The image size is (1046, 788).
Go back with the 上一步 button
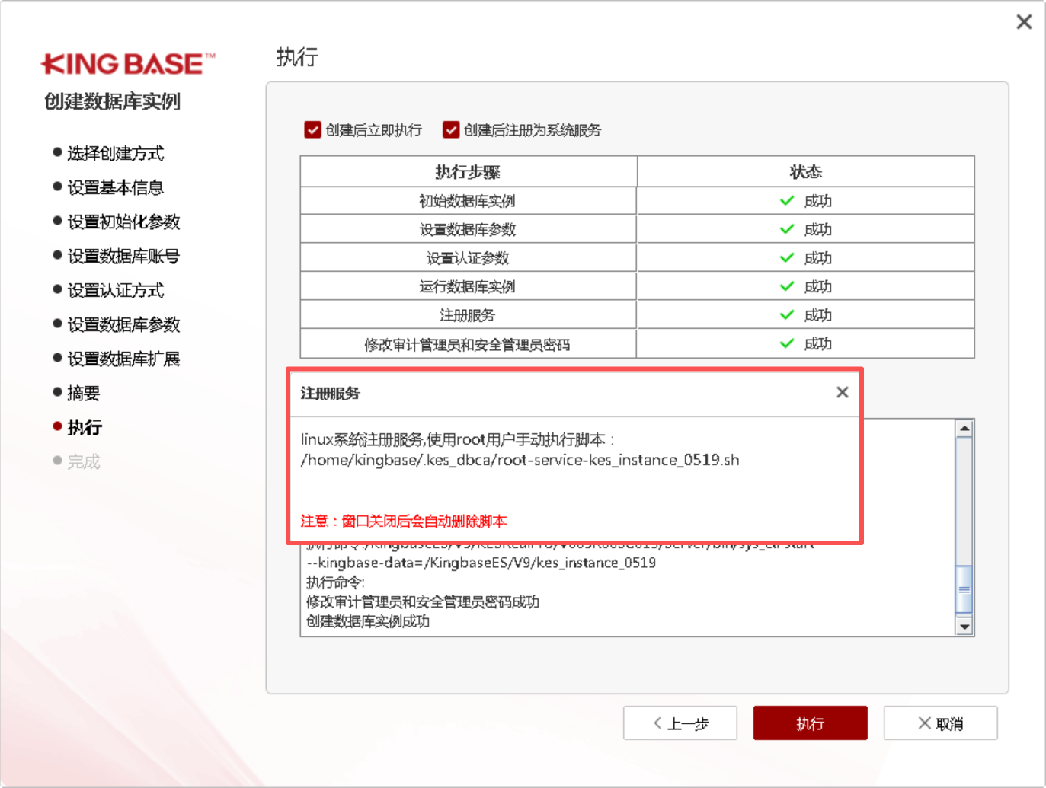(x=680, y=723)
